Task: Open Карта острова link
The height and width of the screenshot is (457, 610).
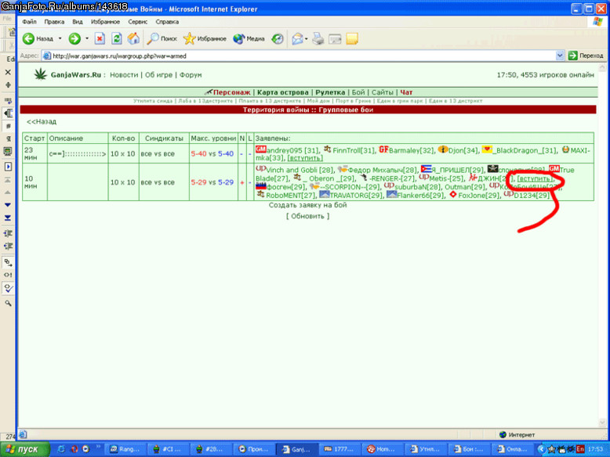Action: (282, 92)
